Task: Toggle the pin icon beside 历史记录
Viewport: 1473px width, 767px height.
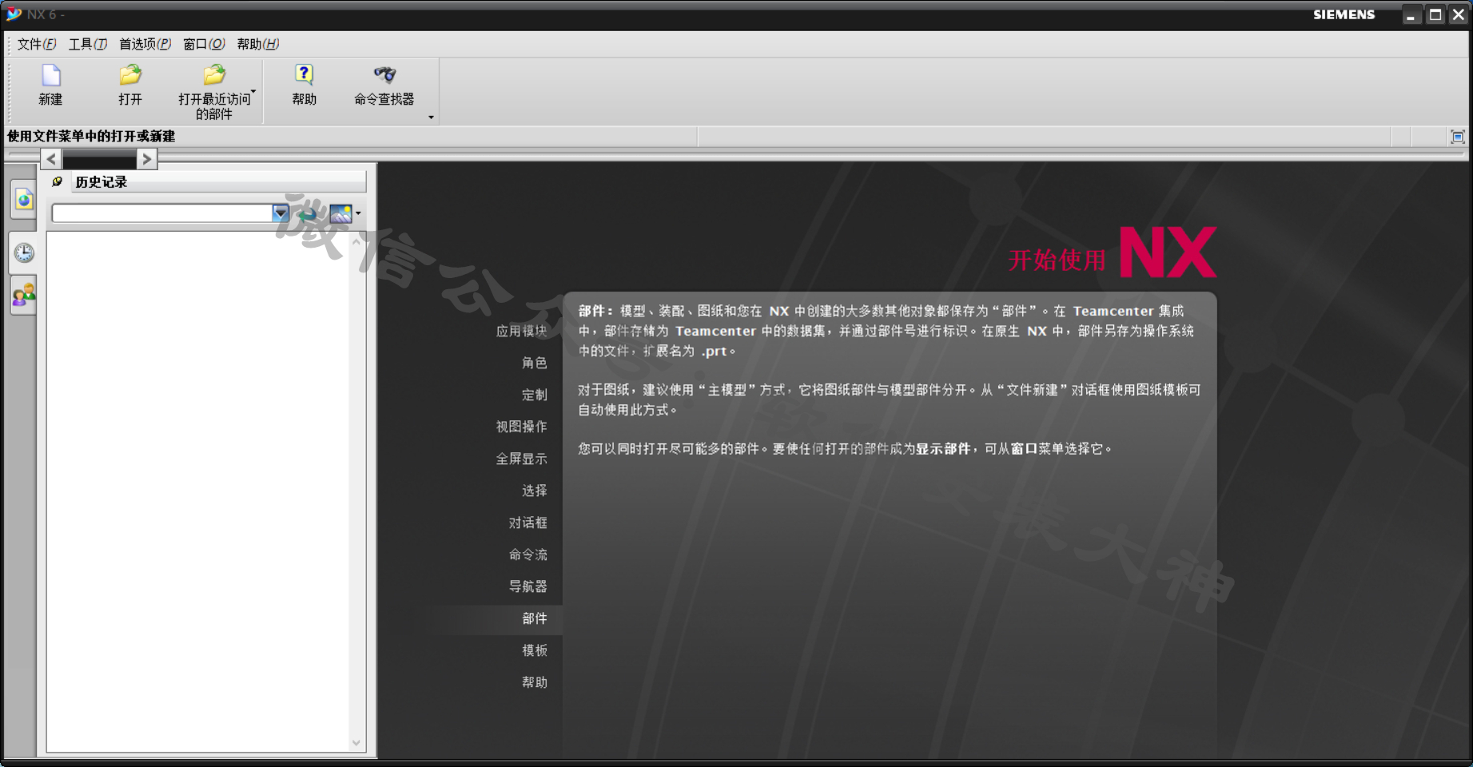Action: click(58, 182)
